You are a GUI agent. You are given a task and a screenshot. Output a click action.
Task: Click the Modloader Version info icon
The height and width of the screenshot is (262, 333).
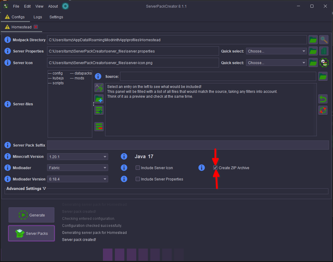pyautogui.click(x=8, y=179)
